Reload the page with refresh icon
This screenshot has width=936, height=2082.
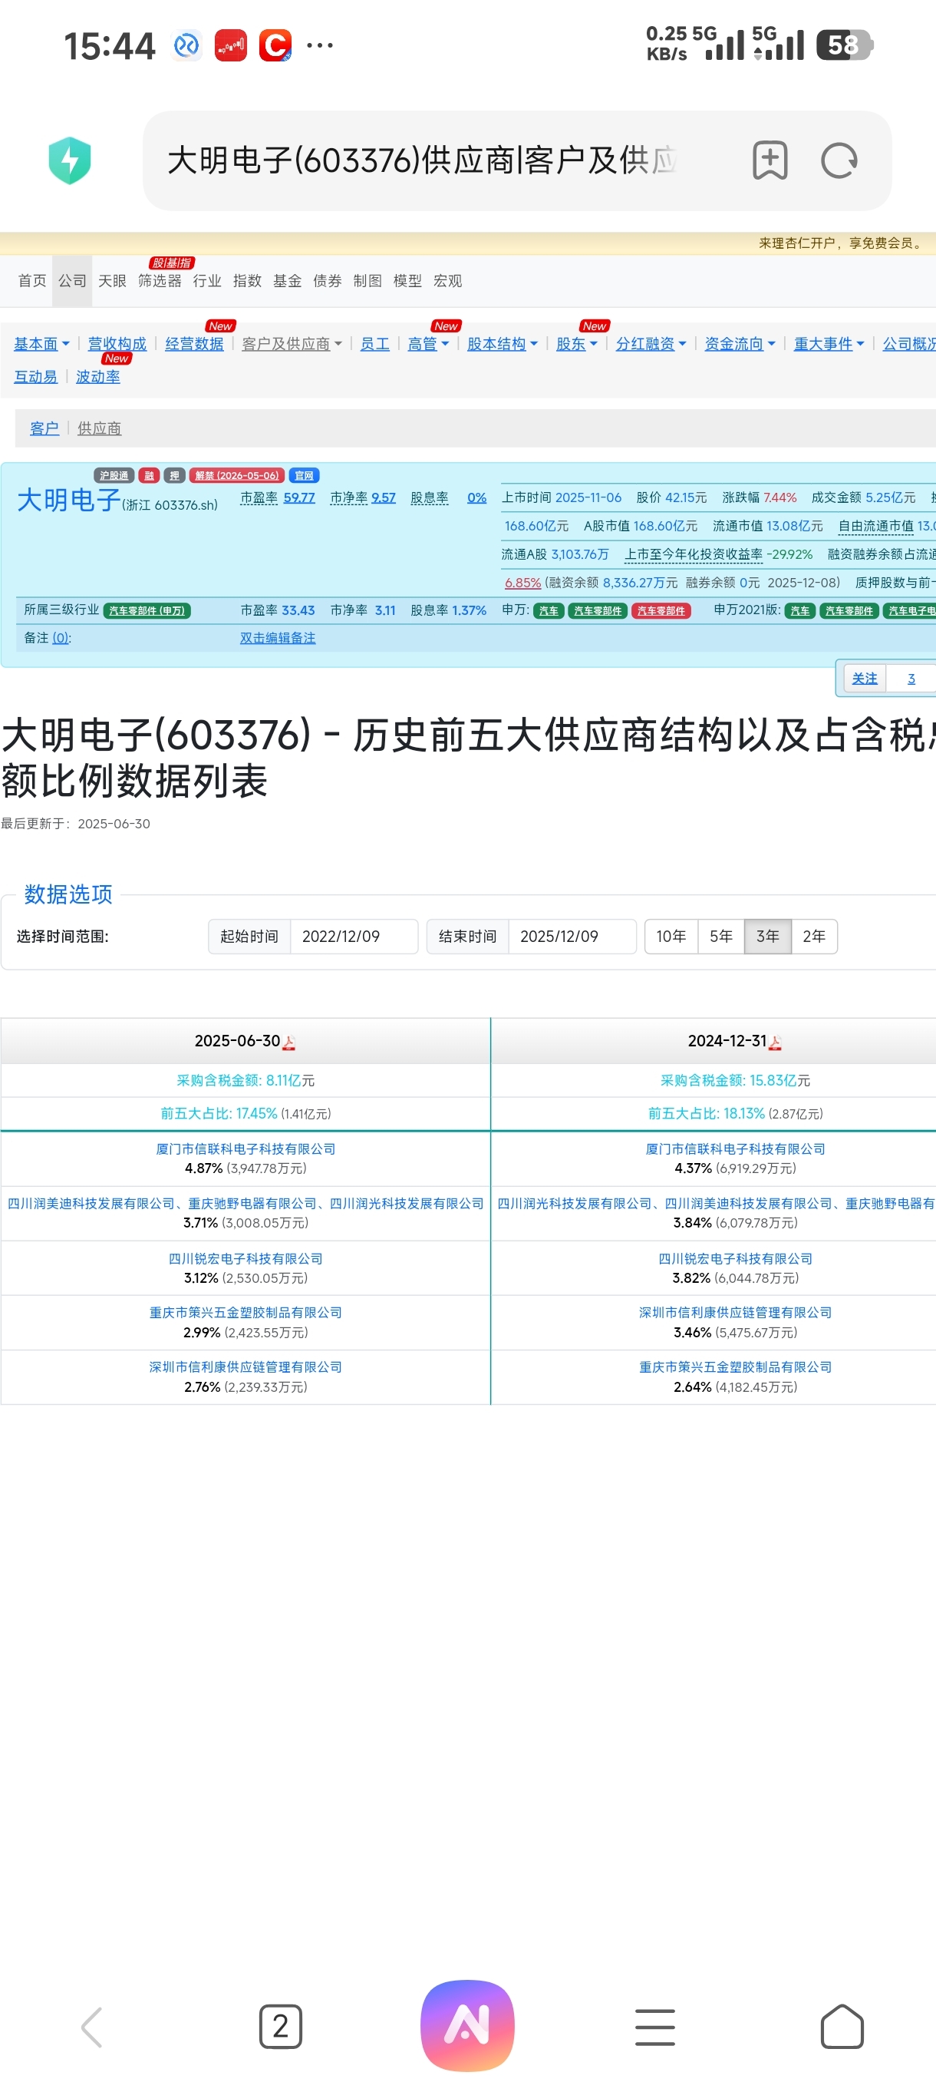click(839, 160)
